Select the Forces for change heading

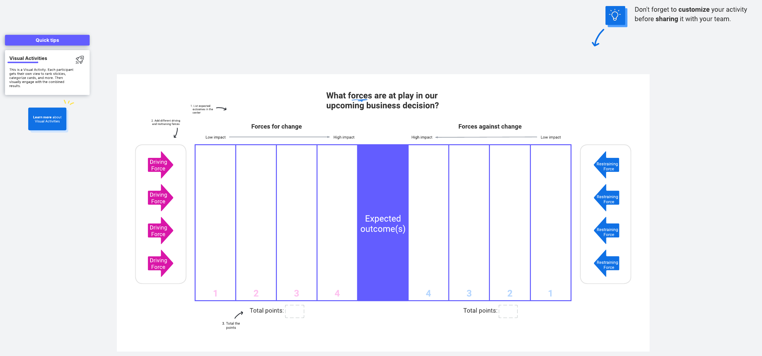pyautogui.click(x=276, y=126)
